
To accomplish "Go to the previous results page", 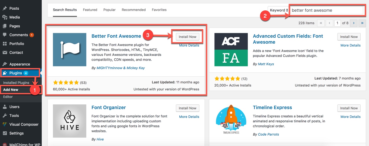I will (x=329, y=23).
